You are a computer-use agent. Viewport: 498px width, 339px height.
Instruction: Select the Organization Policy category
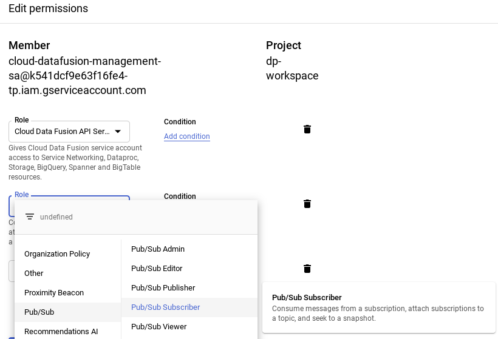click(57, 254)
